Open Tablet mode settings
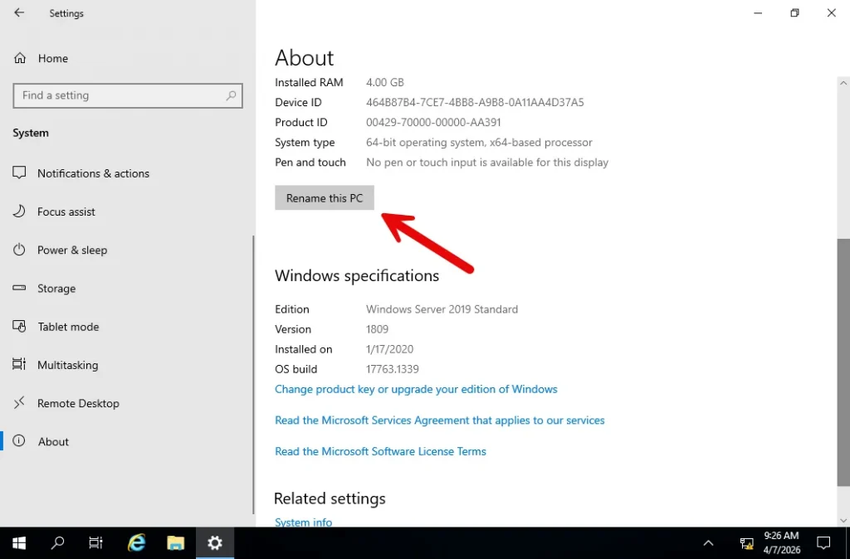The width and height of the screenshot is (850, 559). pos(68,327)
